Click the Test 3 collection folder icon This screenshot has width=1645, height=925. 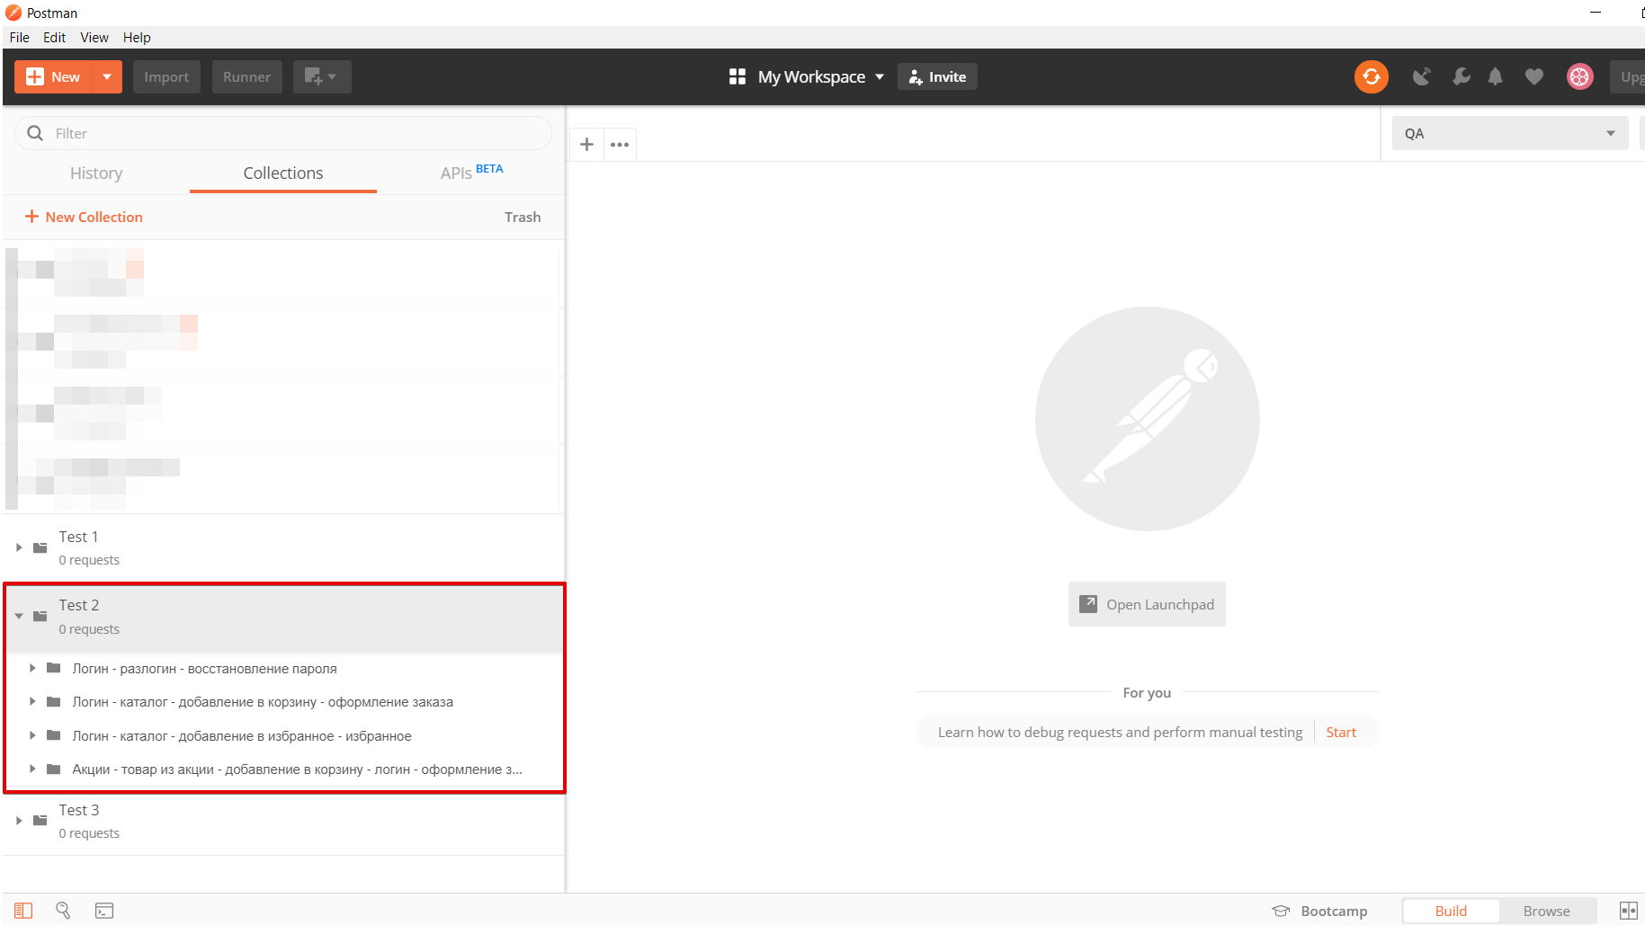point(40,820)
